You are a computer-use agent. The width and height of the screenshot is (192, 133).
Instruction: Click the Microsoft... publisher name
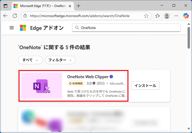point(118,84)
